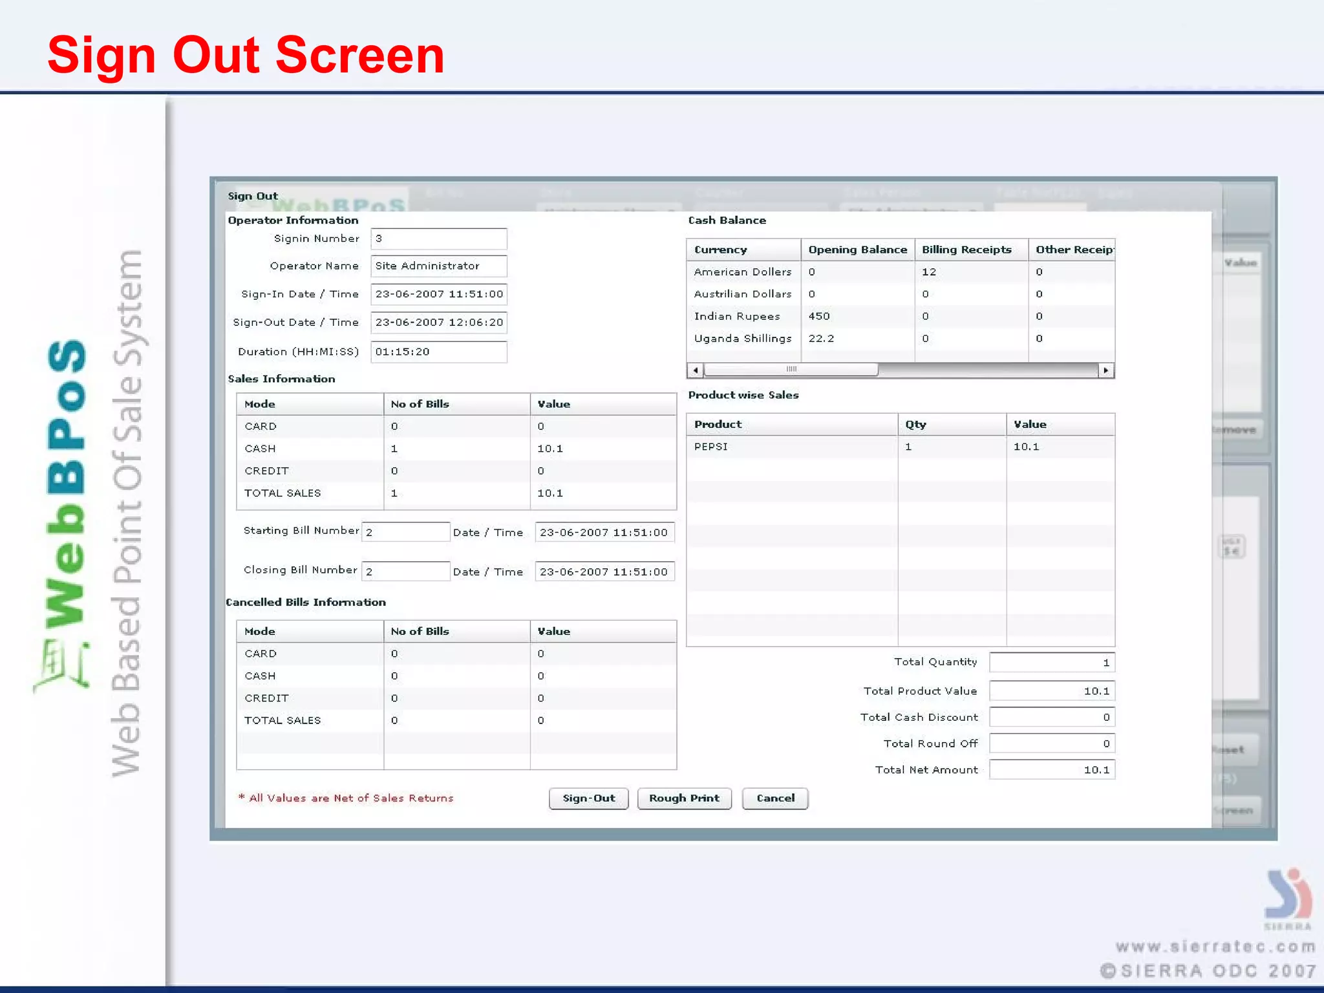The image size is (1324, 993).
Task: Click the Total Round Off field
Action: (1052, 743)
